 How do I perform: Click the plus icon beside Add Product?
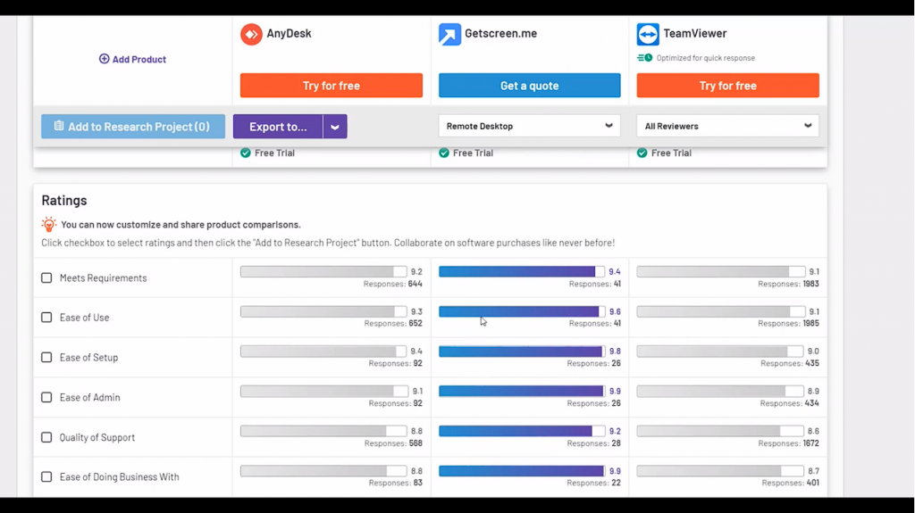tap(104, 59)
